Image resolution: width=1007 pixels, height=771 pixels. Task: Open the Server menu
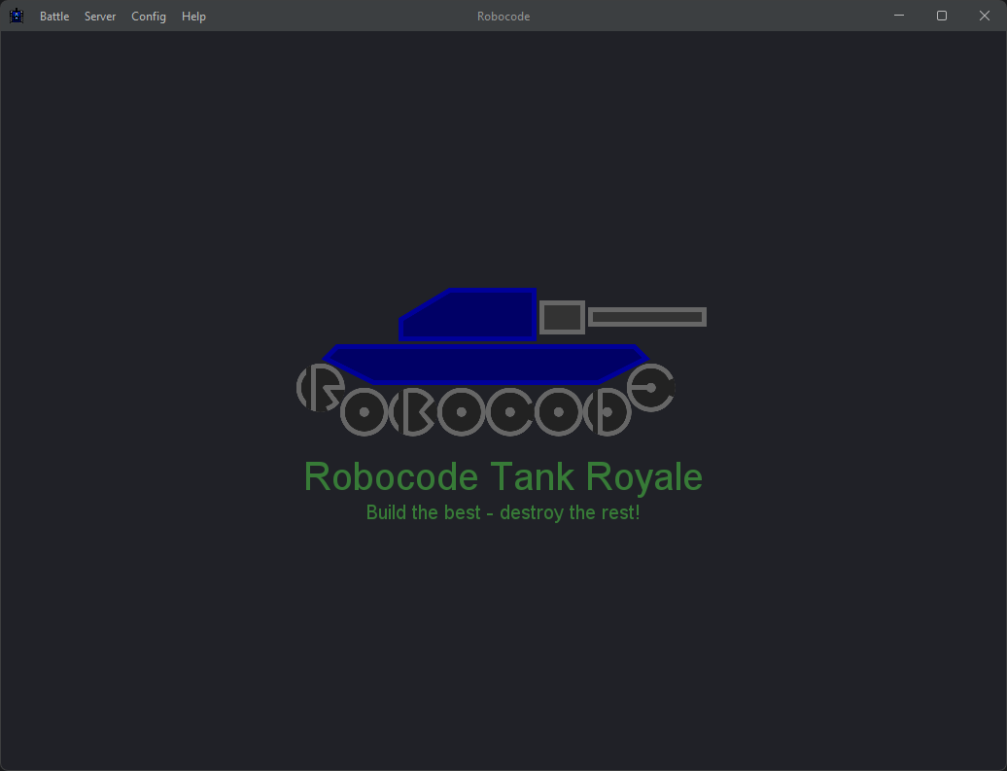(x=100, y=17)
